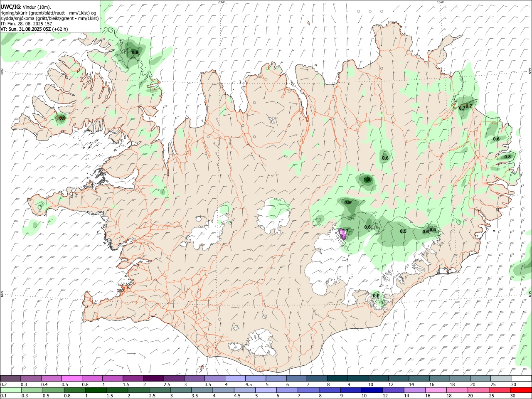532x399 pixels.
Task: Click the cross-hatched area beside the purple patch
Action: click(x=342, y=241)
